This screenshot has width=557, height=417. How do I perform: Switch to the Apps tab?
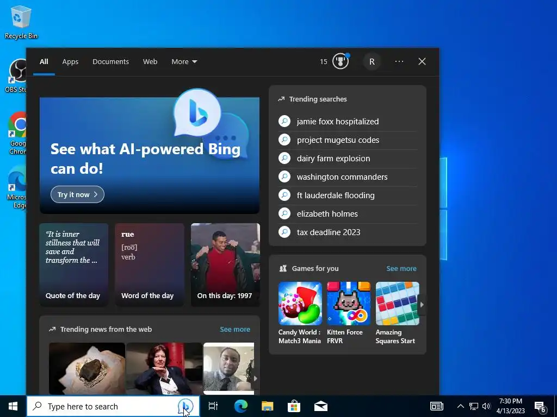click(70, 61)
